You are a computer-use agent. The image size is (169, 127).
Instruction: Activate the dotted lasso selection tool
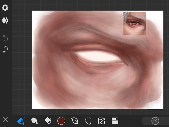coord(88,121)
